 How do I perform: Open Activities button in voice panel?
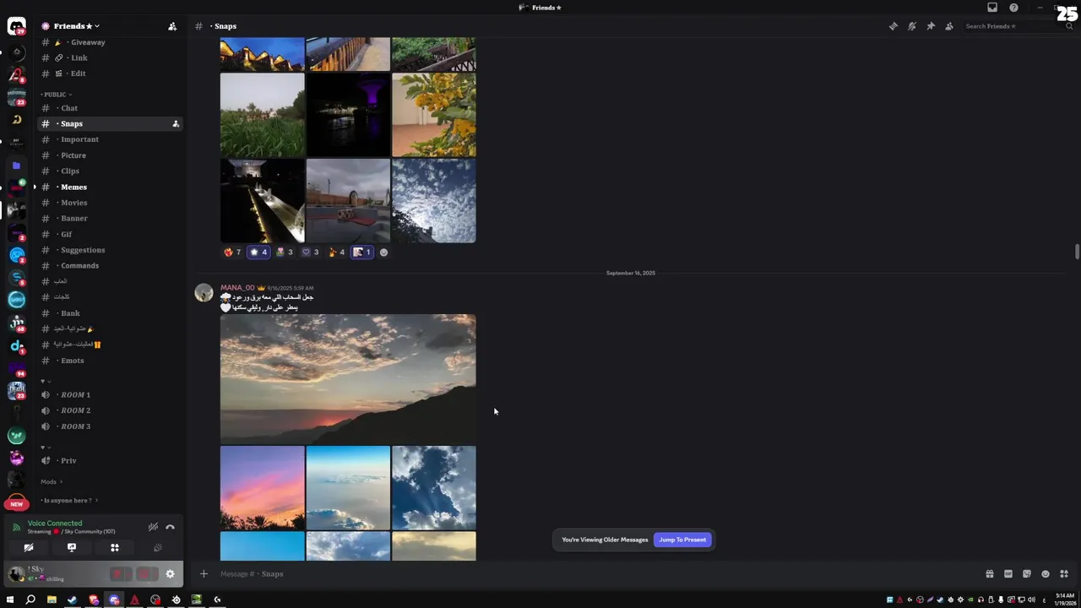115,547
